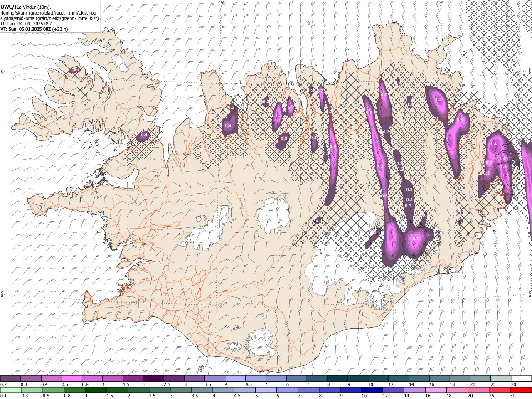Click the 'slydda/snjókoma' legend description line
Screen dimensions: 532x399
click(x=49, y=18)
